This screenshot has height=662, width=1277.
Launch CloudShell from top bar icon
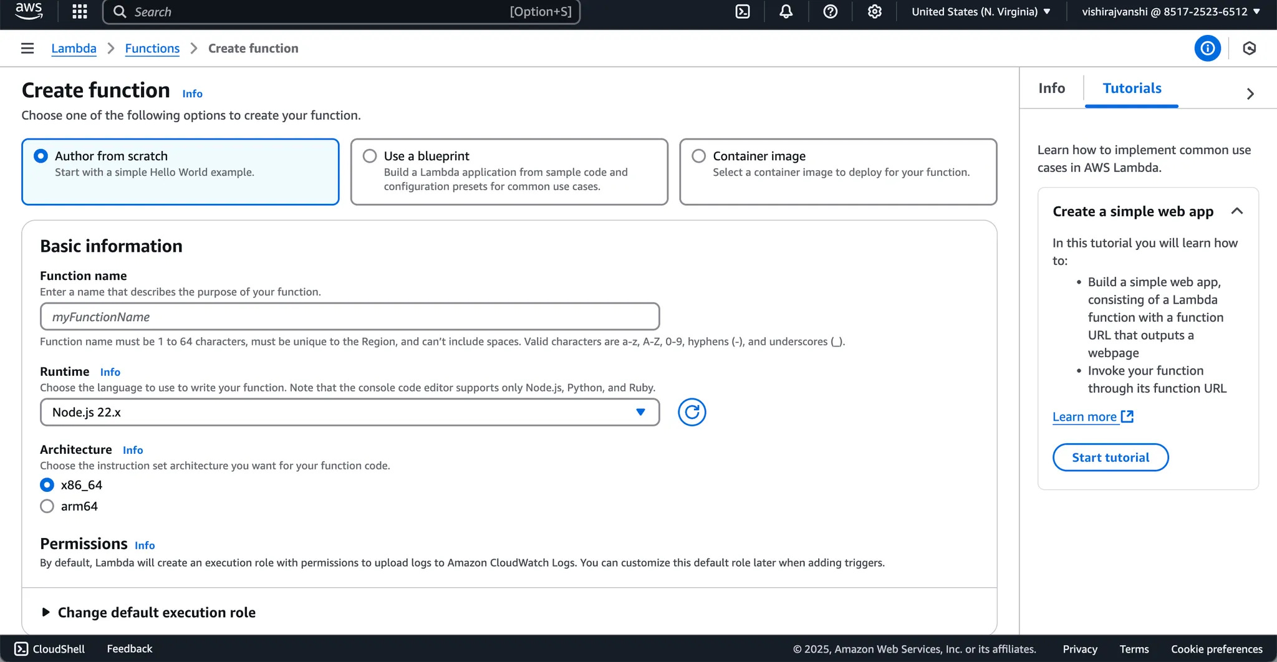(743, 11)
